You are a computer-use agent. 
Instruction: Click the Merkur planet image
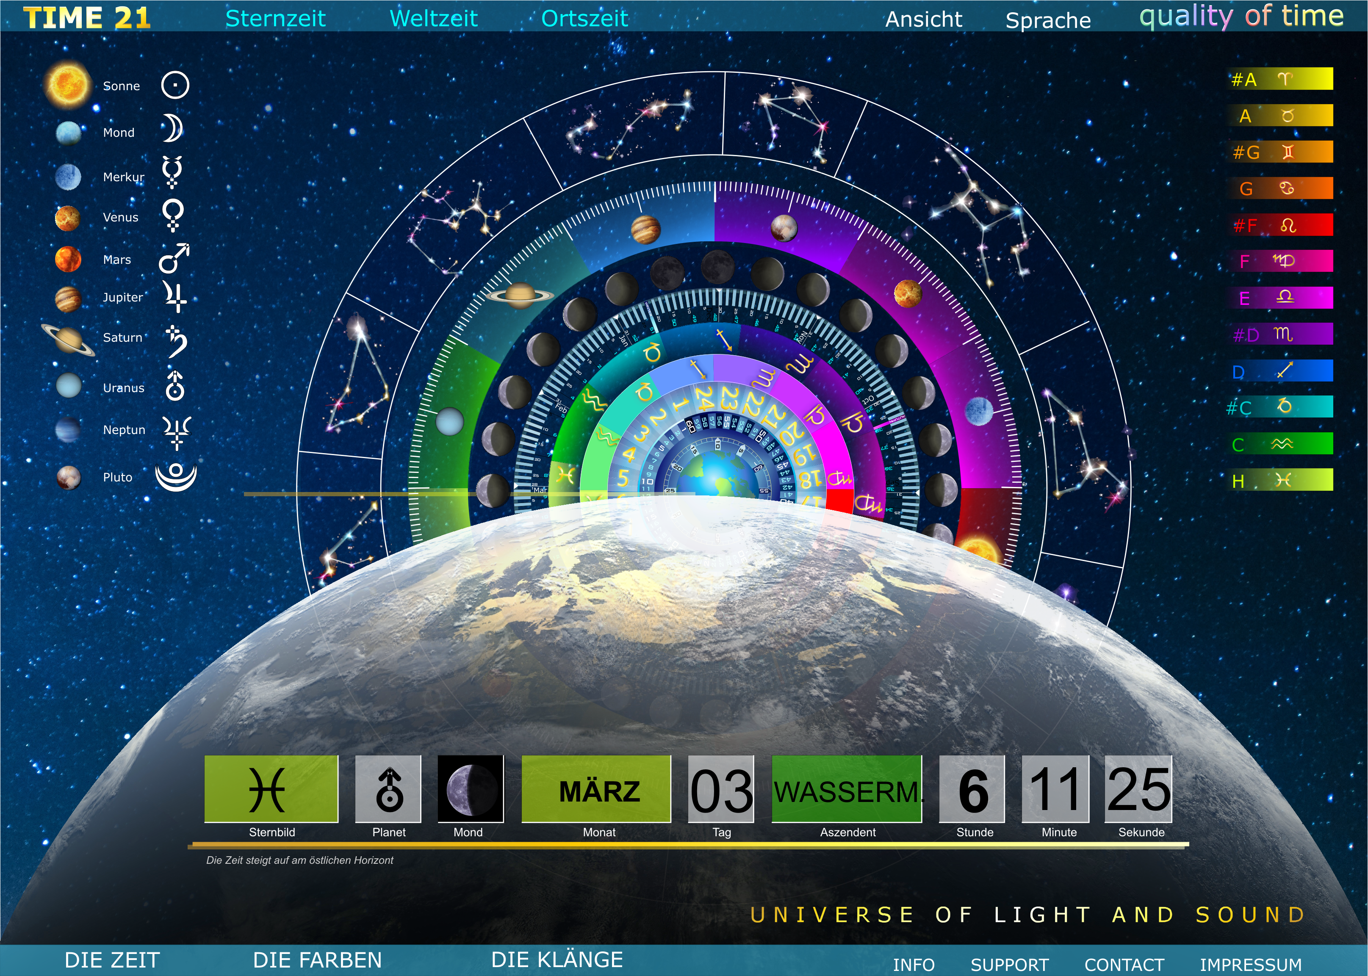(68, 177)
